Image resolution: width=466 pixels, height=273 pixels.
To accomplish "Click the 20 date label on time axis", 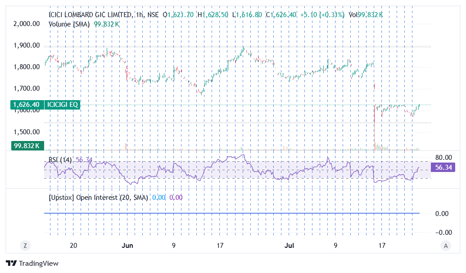I will tap(73, 246).
